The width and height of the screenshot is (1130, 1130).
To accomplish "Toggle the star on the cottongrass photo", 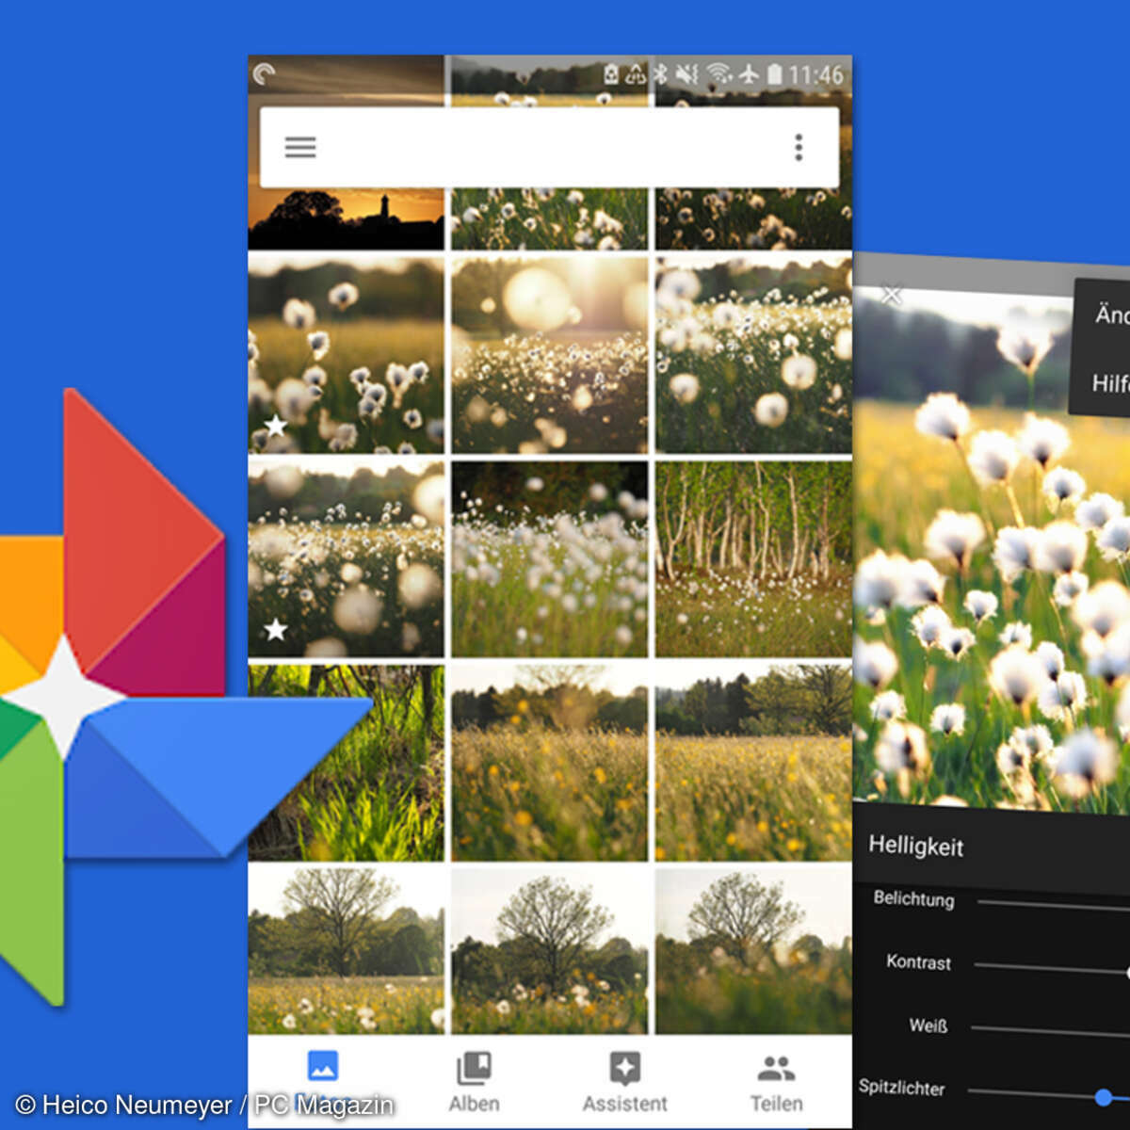I will [275, 426].
